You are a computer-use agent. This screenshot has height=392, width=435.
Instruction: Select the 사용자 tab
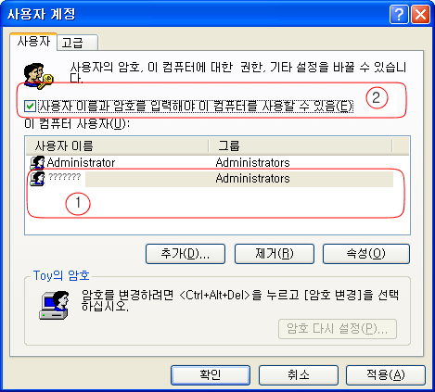[x=33, y=41]
